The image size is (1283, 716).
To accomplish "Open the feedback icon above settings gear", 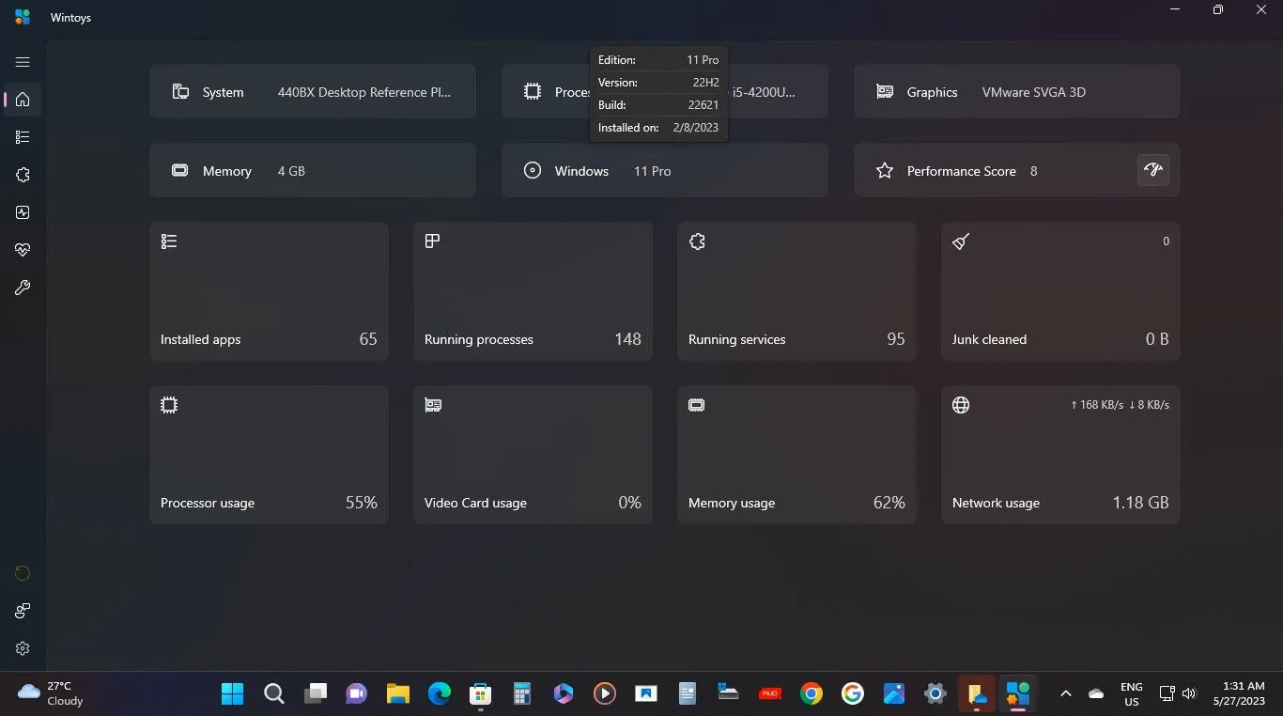I will [x=23, y=611].
